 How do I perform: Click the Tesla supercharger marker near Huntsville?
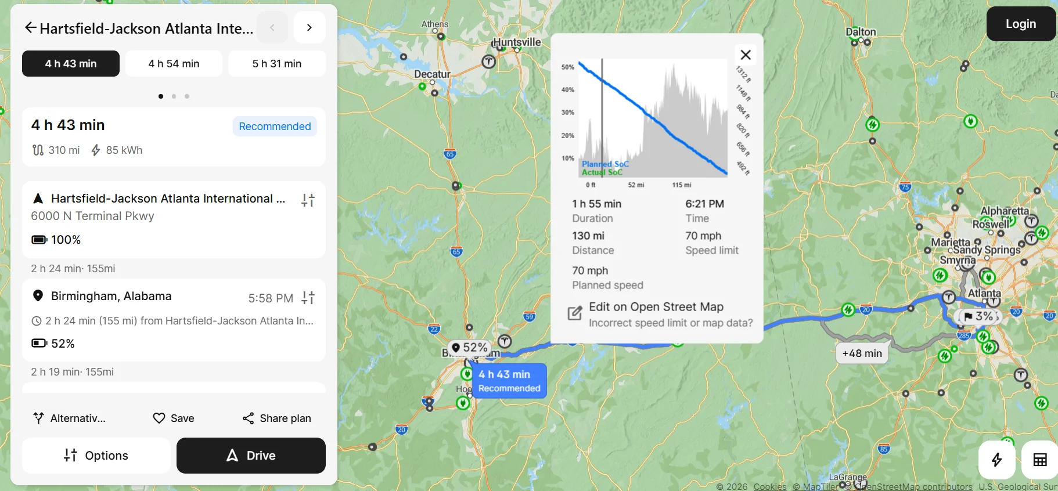[x=489, y=61]
